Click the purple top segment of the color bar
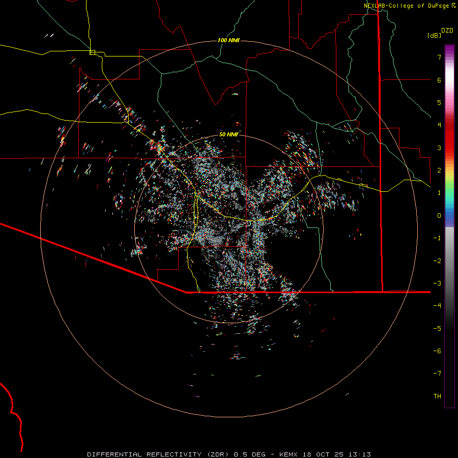 tap(449, 50)
